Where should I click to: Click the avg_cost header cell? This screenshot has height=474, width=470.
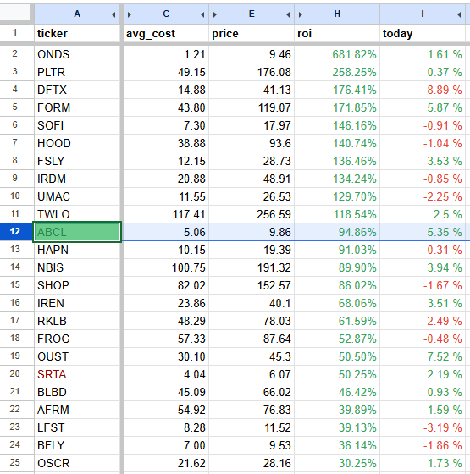[x=166, y=33]
